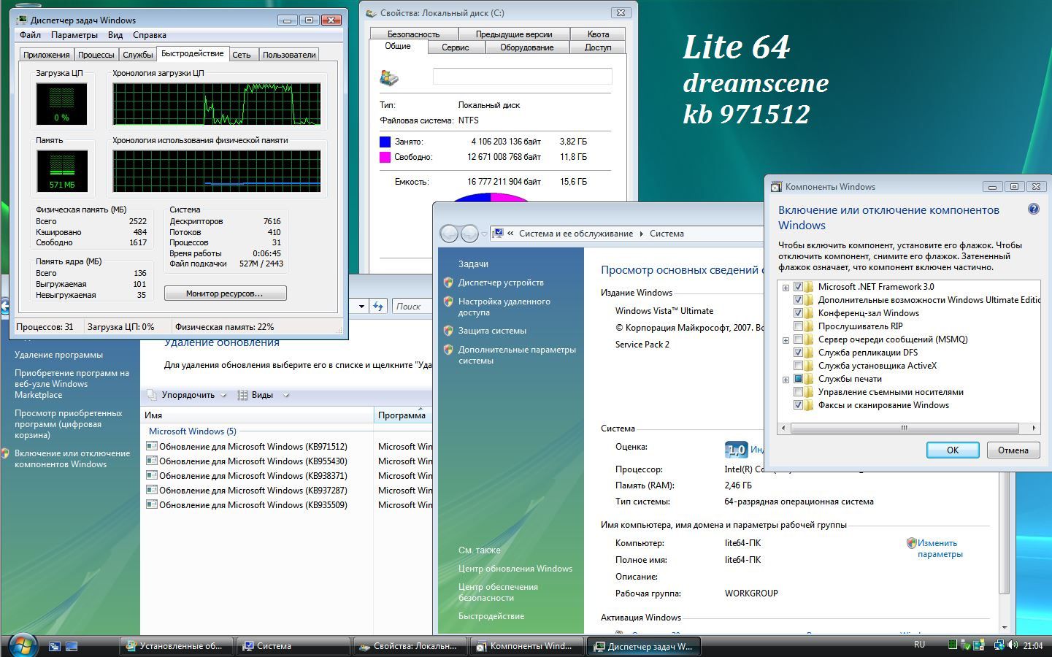Viewport: 1052px width, 657px height.
Task: Open Параметры menu in Task Manager
Action: tap(74, 35)
